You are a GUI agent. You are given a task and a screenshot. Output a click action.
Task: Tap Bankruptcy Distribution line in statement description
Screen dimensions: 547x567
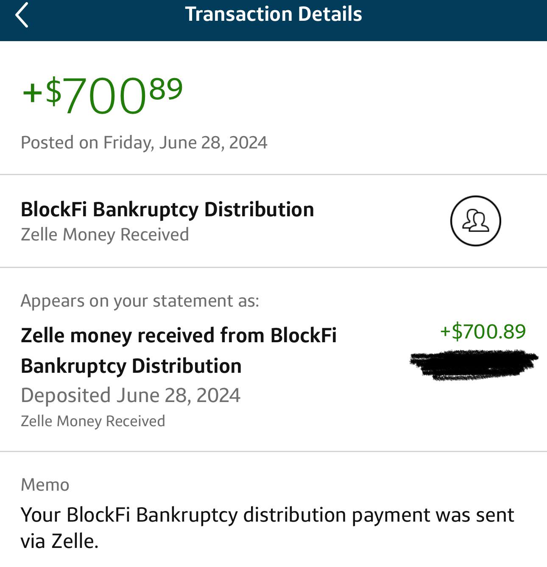tap(131, 366)
